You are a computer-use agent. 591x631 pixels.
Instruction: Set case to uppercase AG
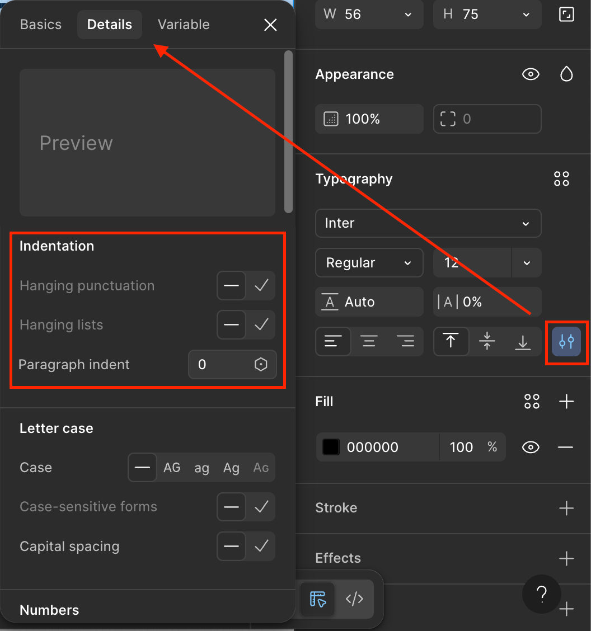(172, 468)
